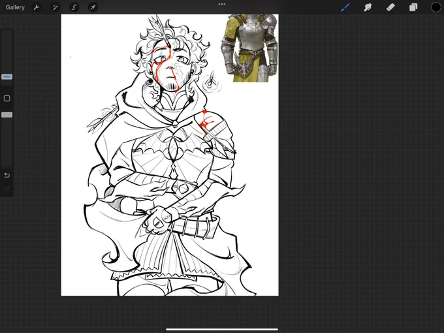Image resolution: width=444 pixels, height=333 pixels.
Task: Open the Layers panel
Action: [x=413, y=7]
